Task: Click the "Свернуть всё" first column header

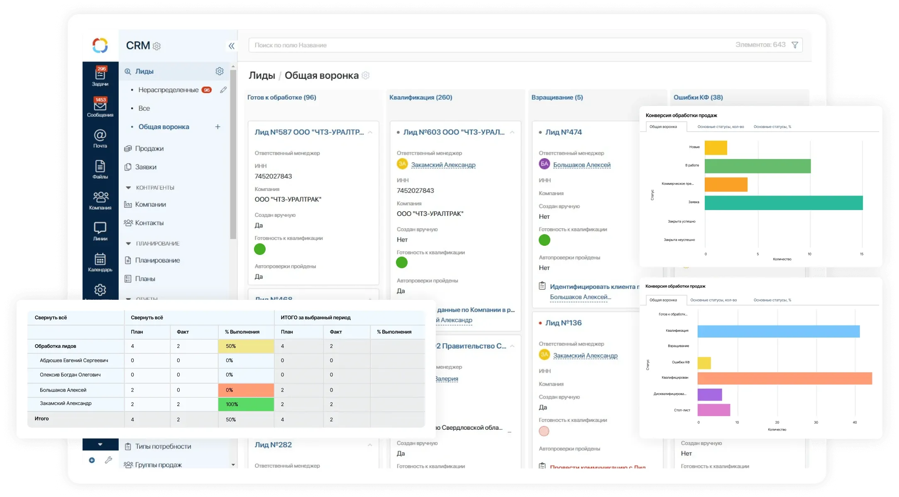Action: (x=51, y=318)
